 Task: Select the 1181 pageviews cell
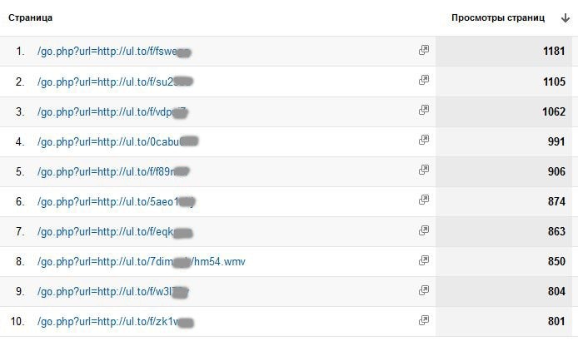[553, 52]
